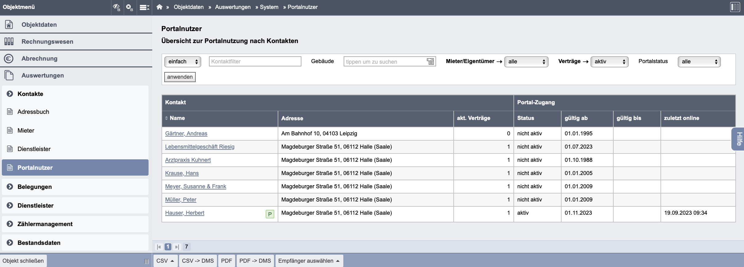The width and height of the screenshot is (744, 267).
Task: Click PDF -> DMS button
Action: tap(255, 261)
